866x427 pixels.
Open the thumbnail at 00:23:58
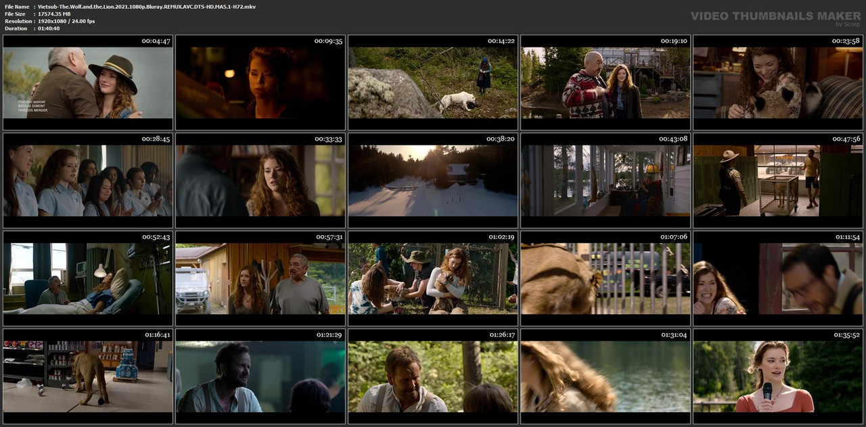tap(778, 82)
